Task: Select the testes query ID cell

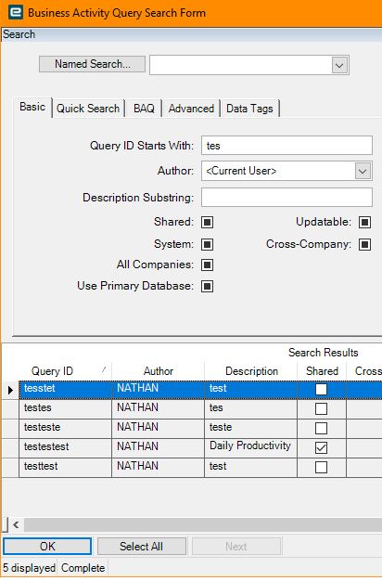Action: pos(65,408)
